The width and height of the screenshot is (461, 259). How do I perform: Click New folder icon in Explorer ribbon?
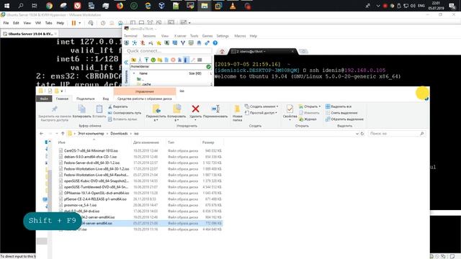tap(237, 109)
